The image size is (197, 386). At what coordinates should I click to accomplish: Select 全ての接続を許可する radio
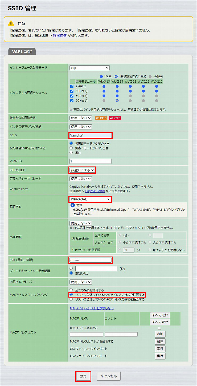point(71,290)
